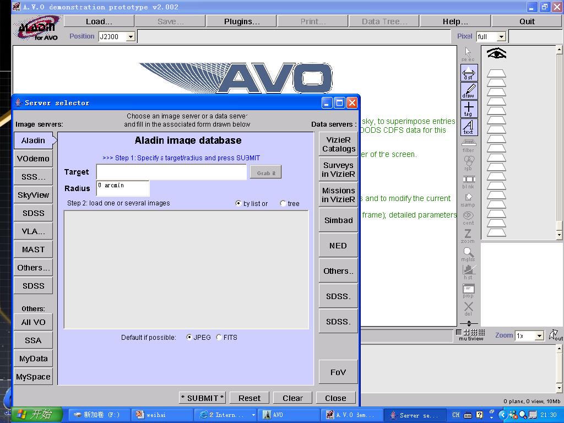Switch multiview to the nine-view grid
Screen dimensions: 564x423
(x=474, y=332)
